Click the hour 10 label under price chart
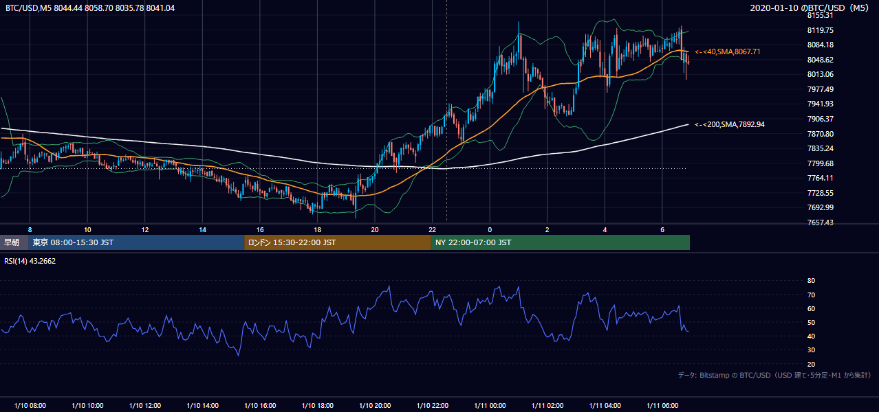Image resolution: width=879 pixels, height=412 pixels. pyautogui.click(x=87, y=229)
